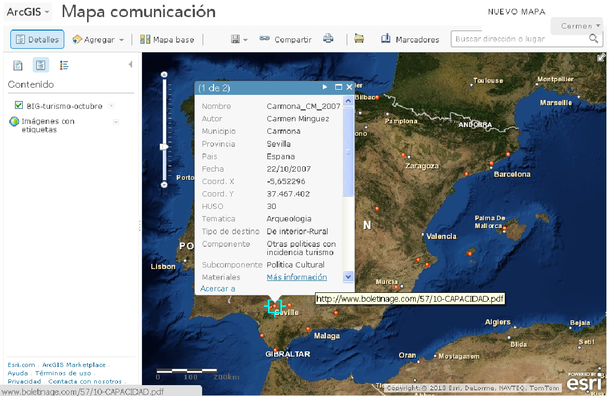The height and width of the screenshot is (396, 610).
Task: Open Privacidad footer link
Action: click(x=24, y=381)
